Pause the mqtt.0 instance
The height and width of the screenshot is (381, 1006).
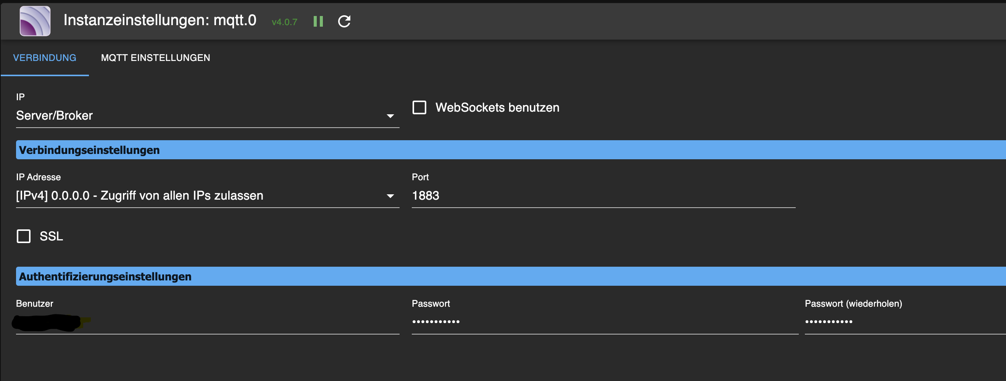coord(318,21)
